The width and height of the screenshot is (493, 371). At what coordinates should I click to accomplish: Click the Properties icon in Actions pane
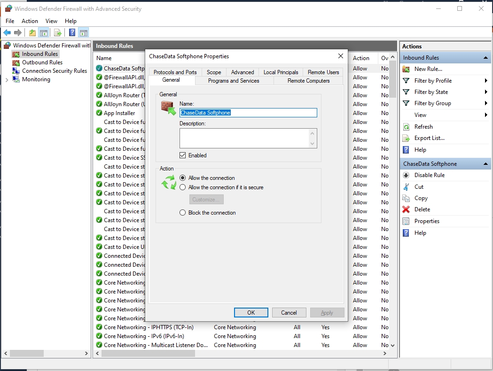click(406, 221)
